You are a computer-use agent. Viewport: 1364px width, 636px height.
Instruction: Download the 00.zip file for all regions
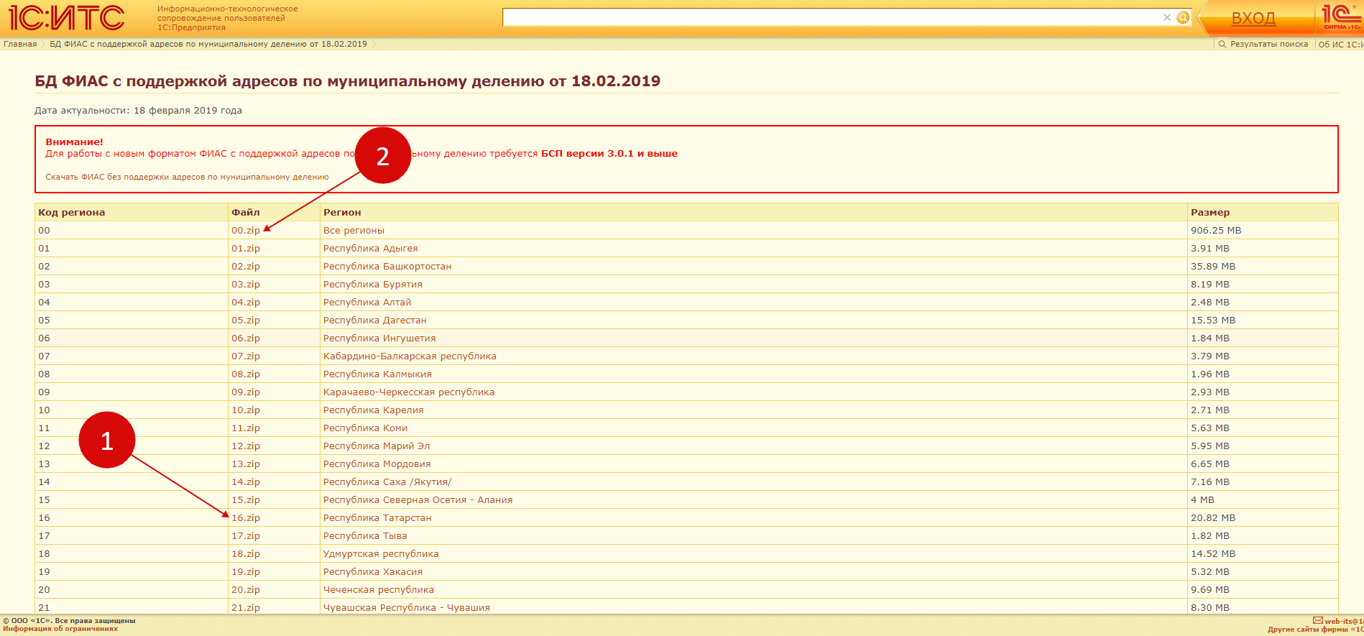[245, 231]
